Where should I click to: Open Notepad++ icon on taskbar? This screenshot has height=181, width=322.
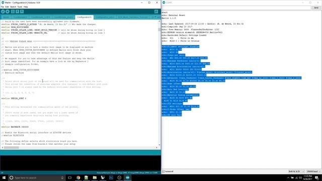pyautogui.click(x=86, y=177)
